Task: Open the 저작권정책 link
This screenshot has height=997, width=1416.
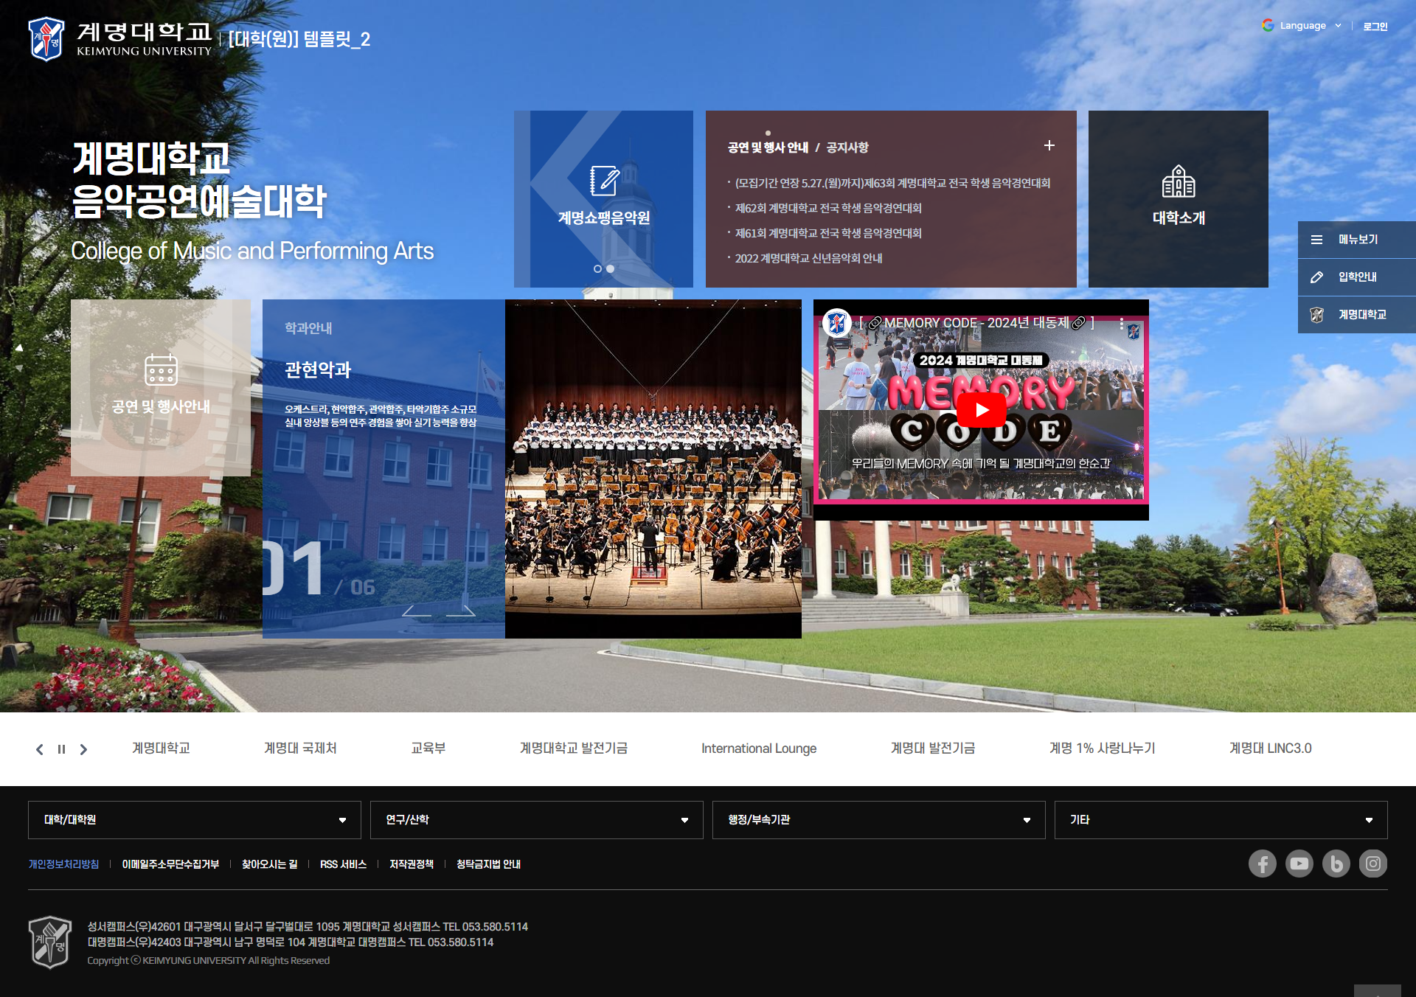Action: [x=412, y=864]
